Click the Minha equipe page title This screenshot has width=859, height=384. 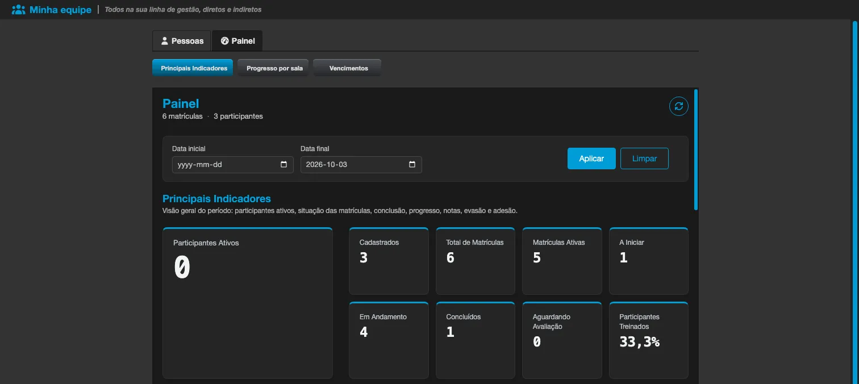click(x=60, y=10)
